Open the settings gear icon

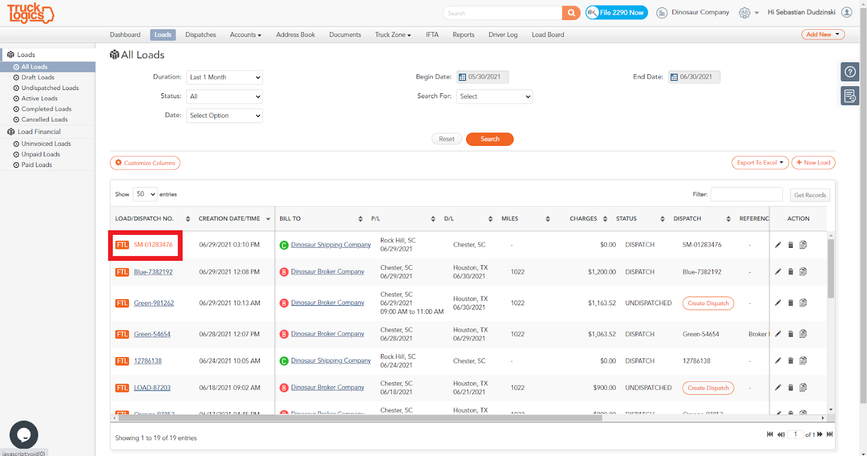(745, 13)
